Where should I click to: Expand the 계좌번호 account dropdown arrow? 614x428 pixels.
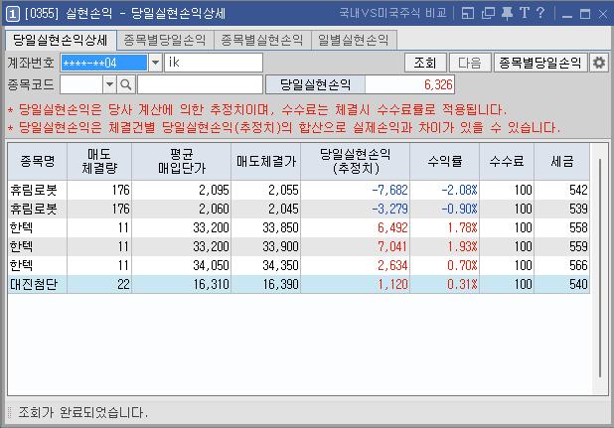pyautogui.click(x=155, y=63)
